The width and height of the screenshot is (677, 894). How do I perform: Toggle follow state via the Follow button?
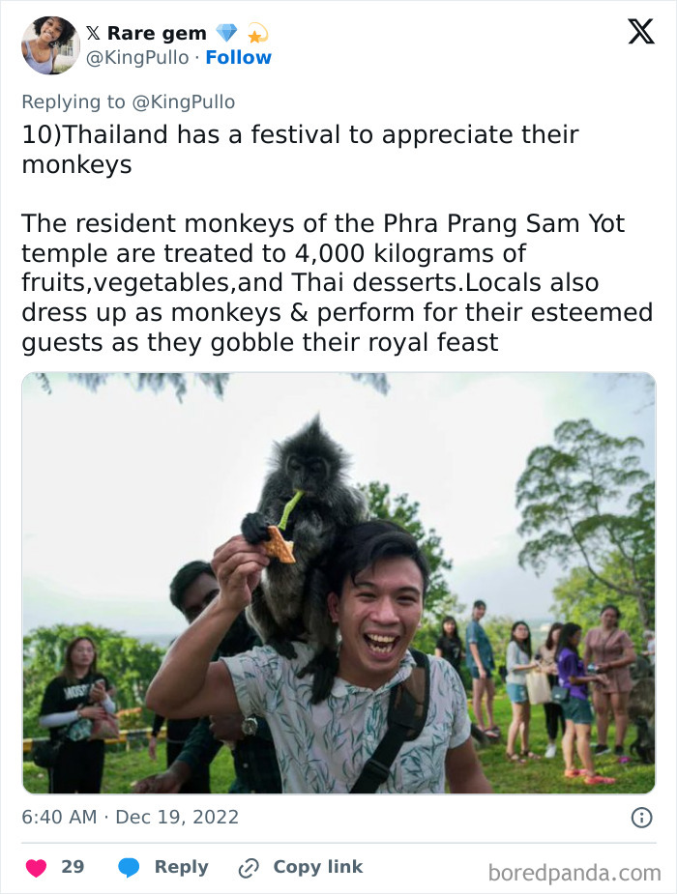click(239, 57)
